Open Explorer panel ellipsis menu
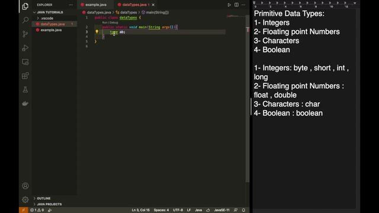 [x=71, y=5]
